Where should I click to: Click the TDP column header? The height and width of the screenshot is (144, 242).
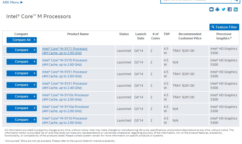pos(167,34)
